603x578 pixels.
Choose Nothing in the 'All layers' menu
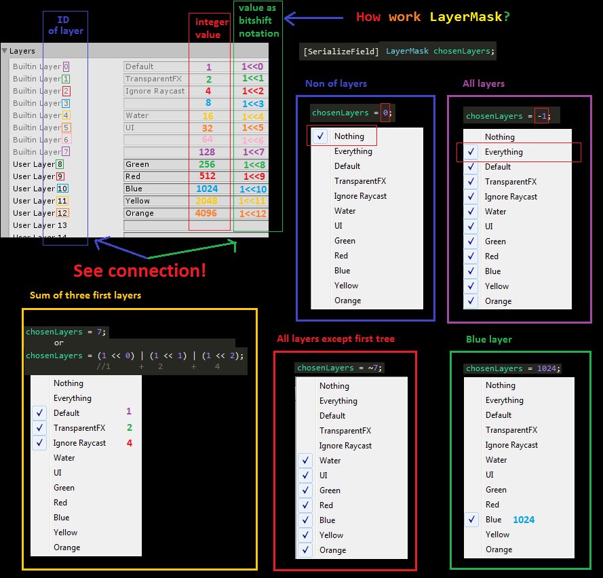pyautogui.click(x=518, y=137)
